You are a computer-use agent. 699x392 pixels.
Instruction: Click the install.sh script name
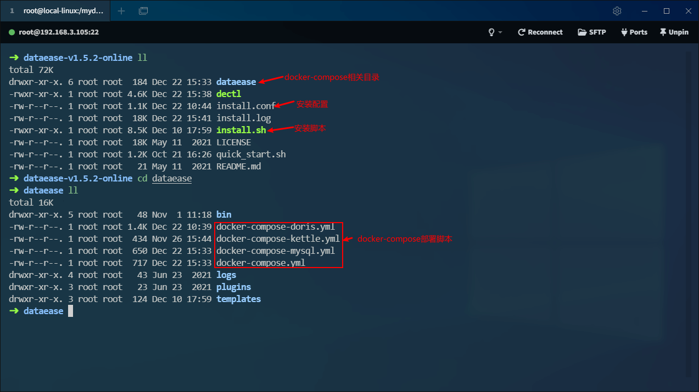click(x=241, y=130)
